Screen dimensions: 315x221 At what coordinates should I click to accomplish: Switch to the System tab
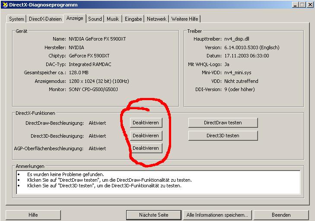(x=17, y=19)
